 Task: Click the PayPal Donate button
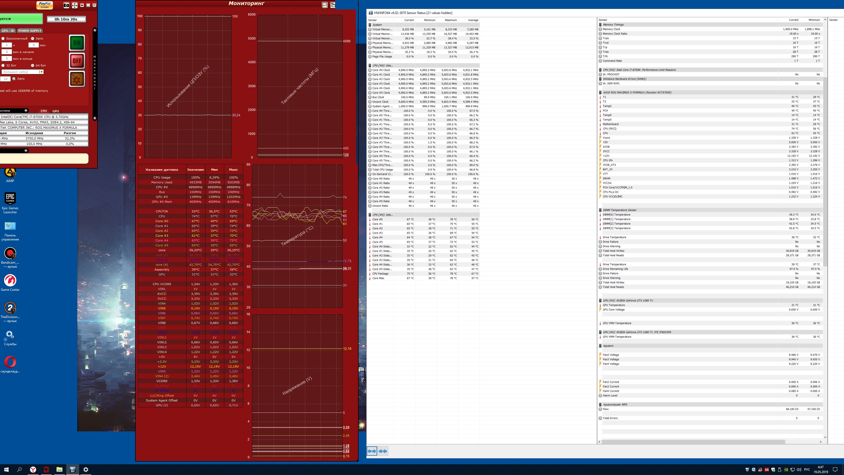45,5
